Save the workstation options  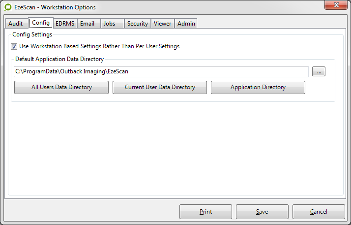[x=262, y=212]
